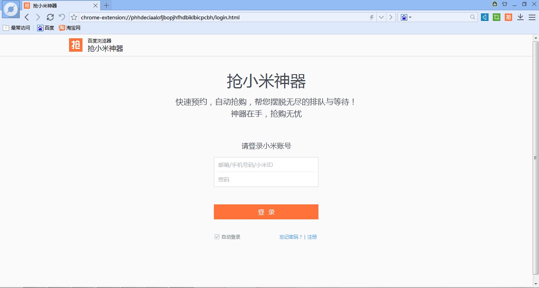
Task: Open the 最常访问 bookmark folder
Action: pyautogui.click(x=17, y=28)
